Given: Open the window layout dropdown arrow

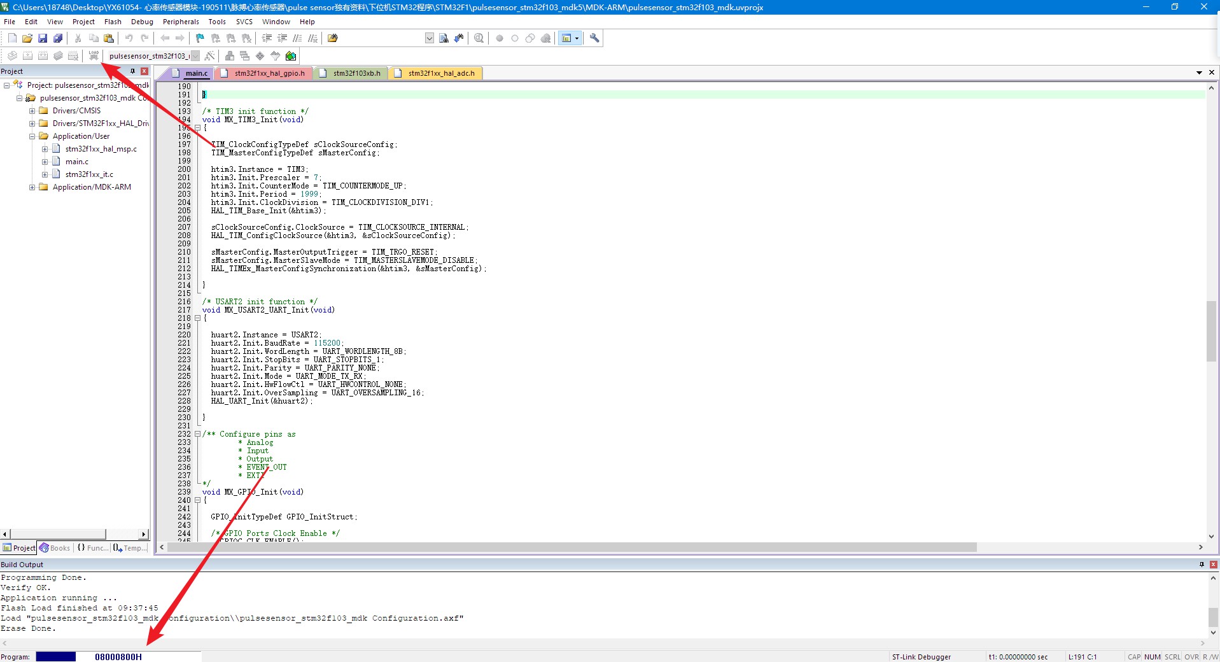Looking at the screenshot, I should tap(577, 38).
